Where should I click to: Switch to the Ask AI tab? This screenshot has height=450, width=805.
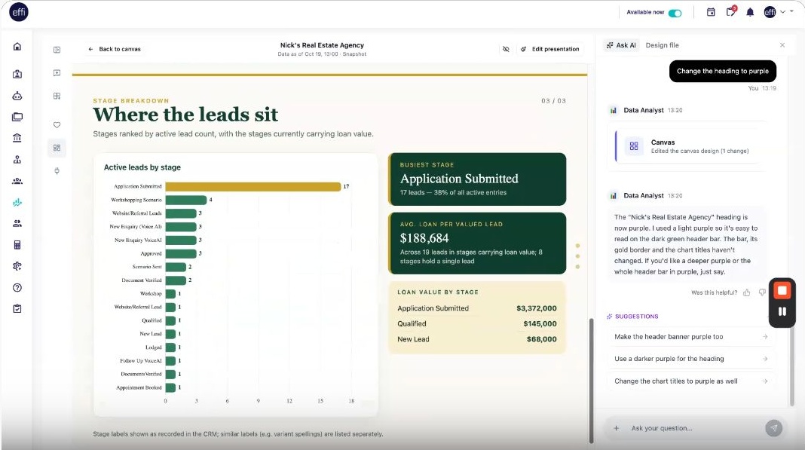pos(621,45)
